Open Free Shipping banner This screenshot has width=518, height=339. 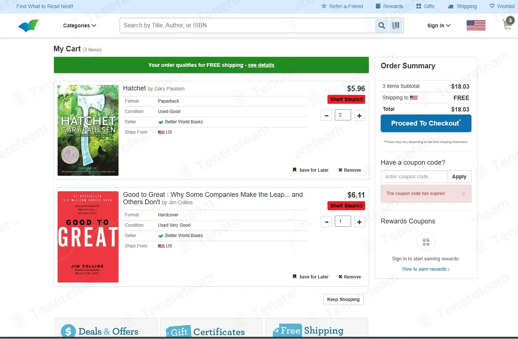(x=316, y=328)
